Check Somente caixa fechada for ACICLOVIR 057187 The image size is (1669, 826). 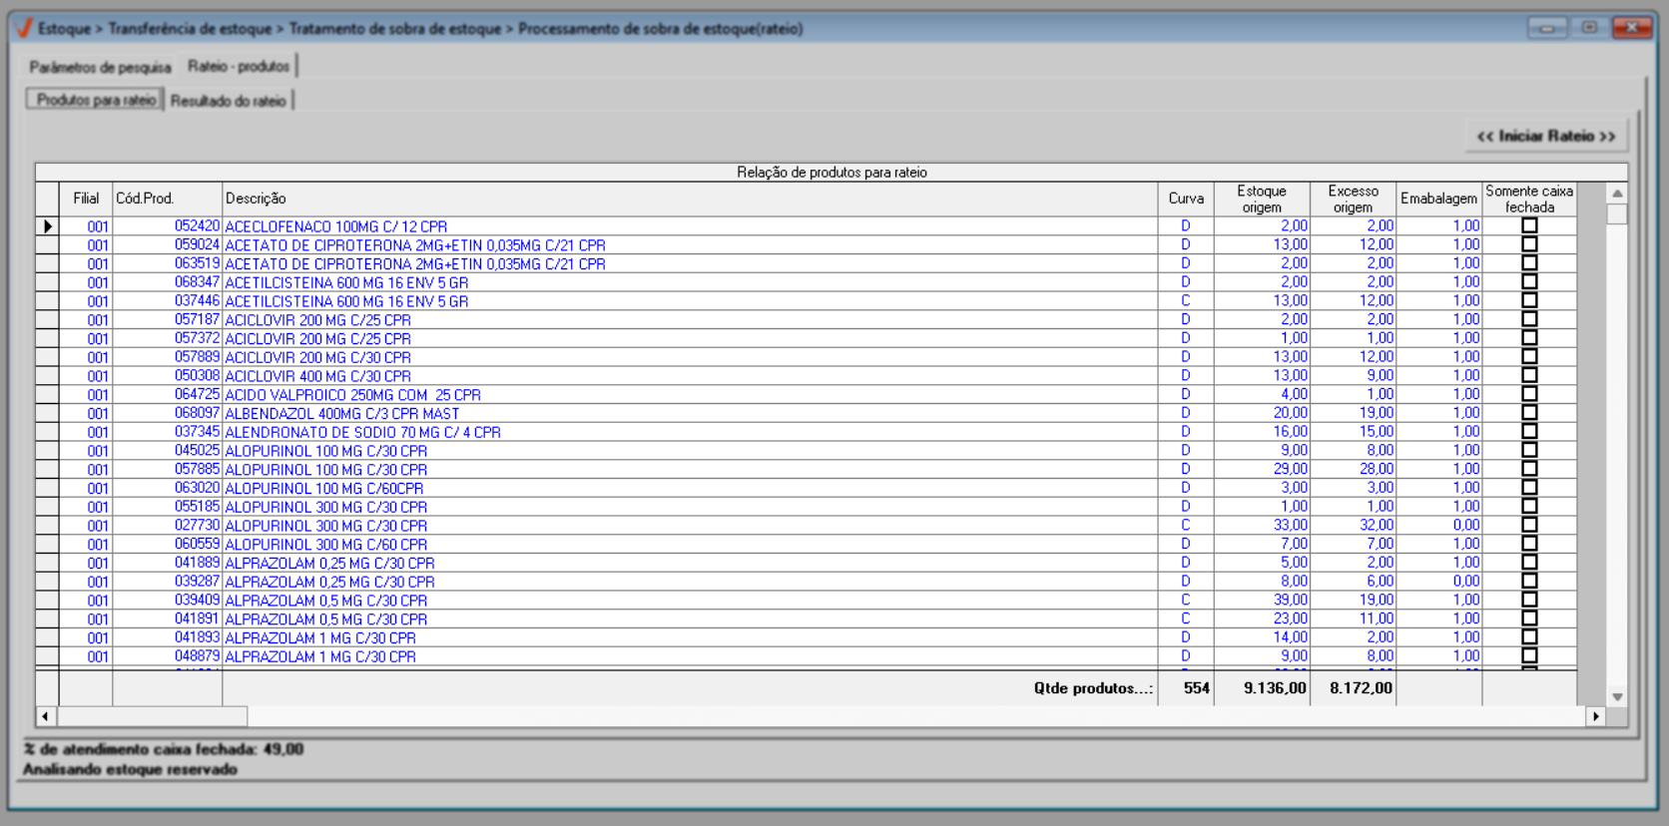coord(1529,319)
